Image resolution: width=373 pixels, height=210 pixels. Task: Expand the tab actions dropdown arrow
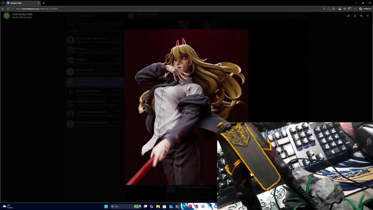tap(3, 3)
